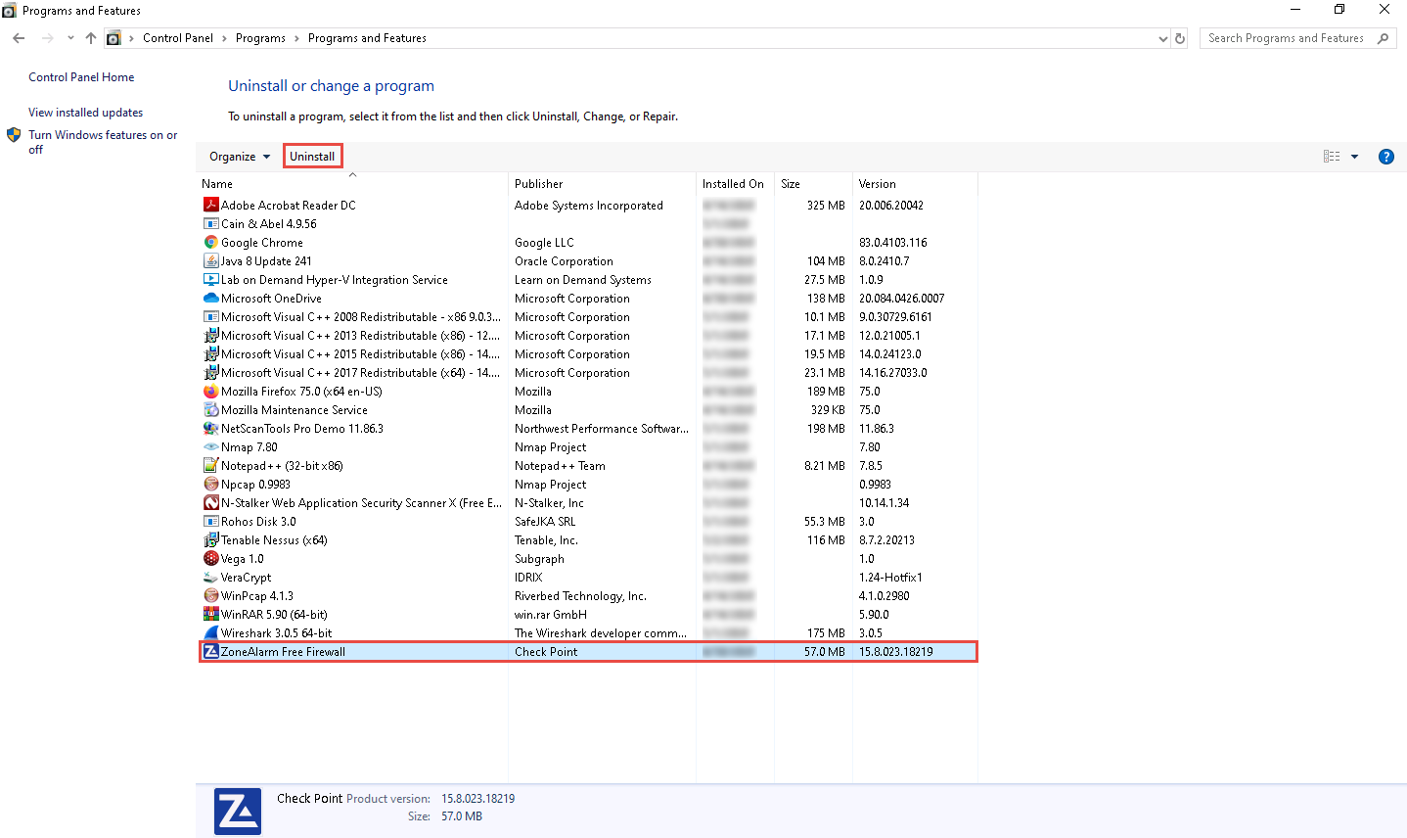Click the N-Stalker scanner icon
This screenshot has width=1407, height=838.
pyautogui.click(x=210, y=502)
